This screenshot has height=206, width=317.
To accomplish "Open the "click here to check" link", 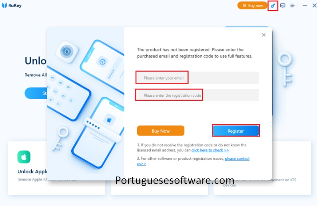I will 210,150.
